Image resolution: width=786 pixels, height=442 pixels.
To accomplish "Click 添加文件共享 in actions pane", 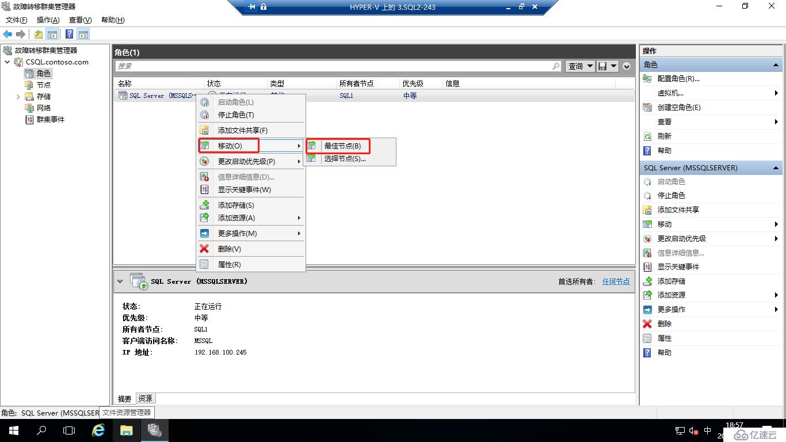I will click(x=678, y=210).
